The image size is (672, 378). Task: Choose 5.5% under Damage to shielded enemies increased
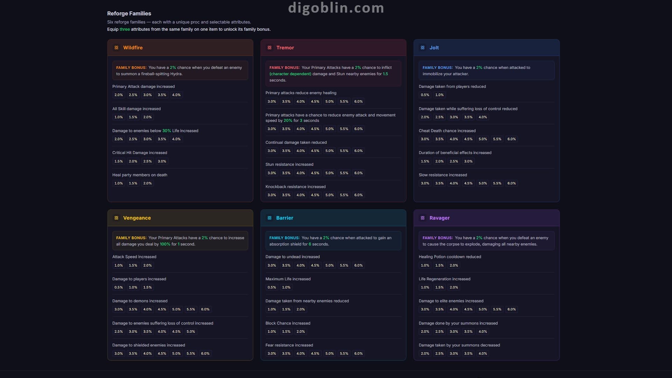click(x=191, y=353)
